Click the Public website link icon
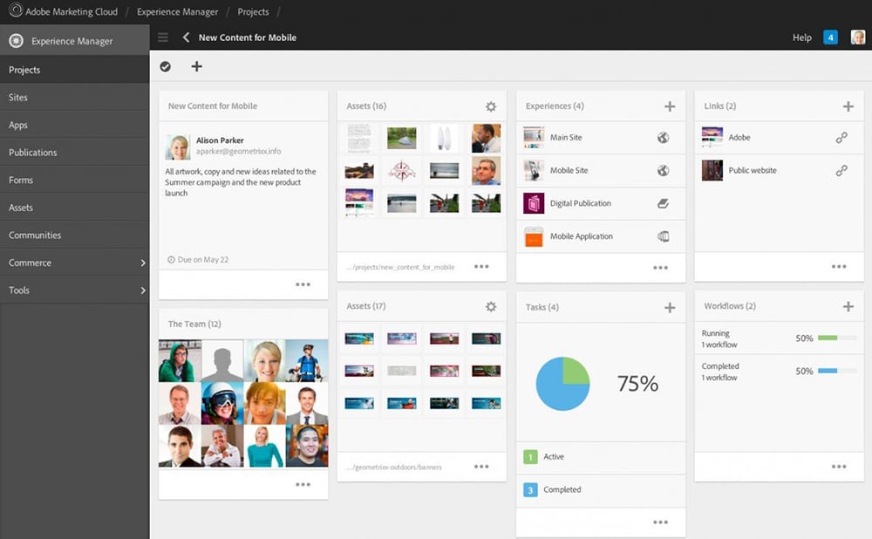This screenshot has height=539, width=872. click(842, 170)
